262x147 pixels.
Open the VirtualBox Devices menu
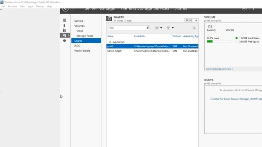(40, 7)
